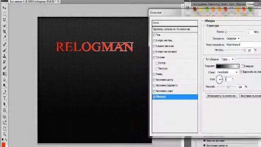Image resolution: width=261 pixels, height=147 pixels.
Task: Enable the Тиснение (Bevel) checkbox
Action: click(x=154, y=58)
